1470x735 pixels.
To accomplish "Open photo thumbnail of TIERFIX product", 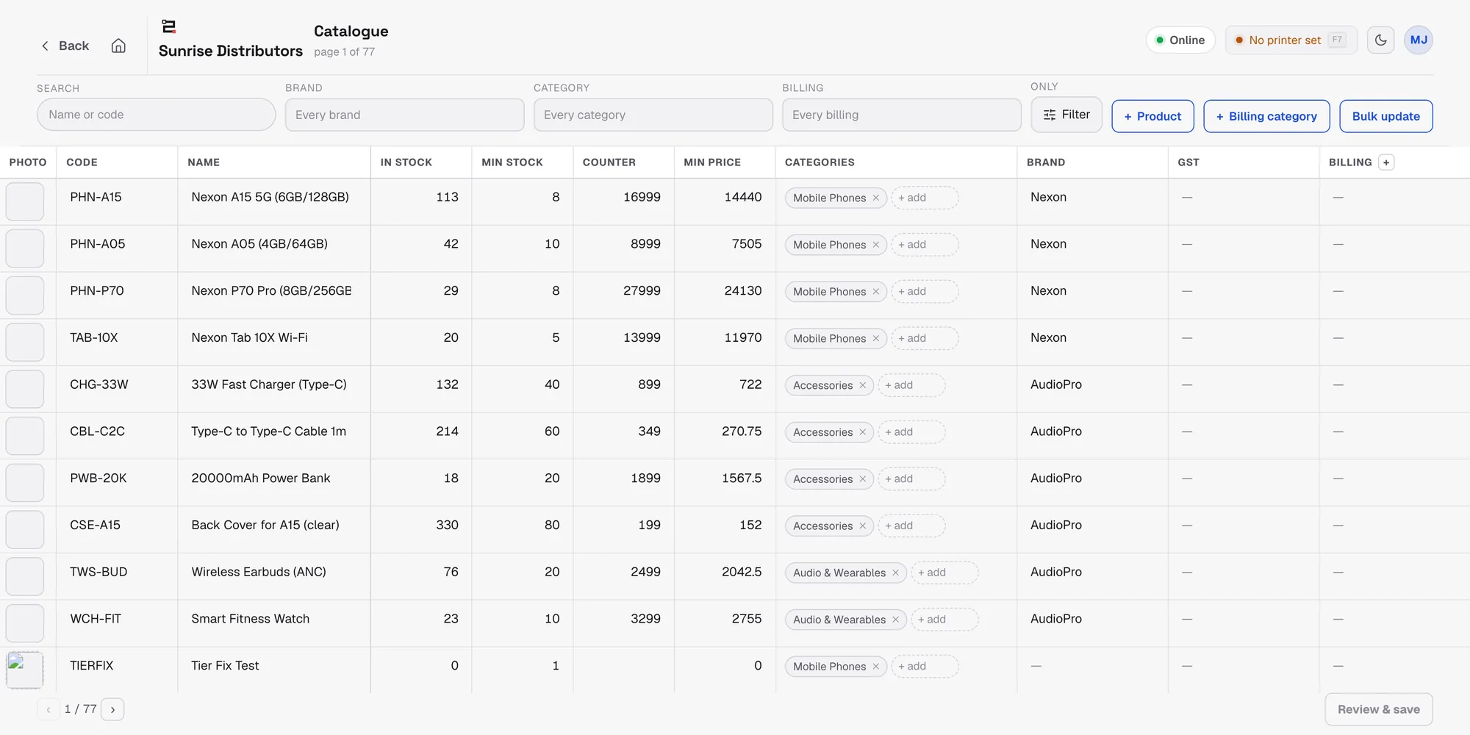I will [x=25, y=670].
